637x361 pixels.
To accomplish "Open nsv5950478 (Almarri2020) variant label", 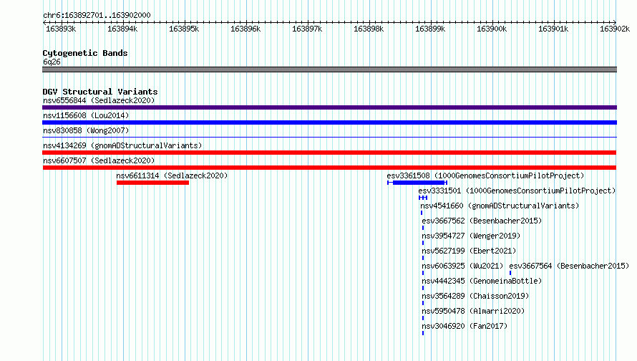I will pos(473,311).
